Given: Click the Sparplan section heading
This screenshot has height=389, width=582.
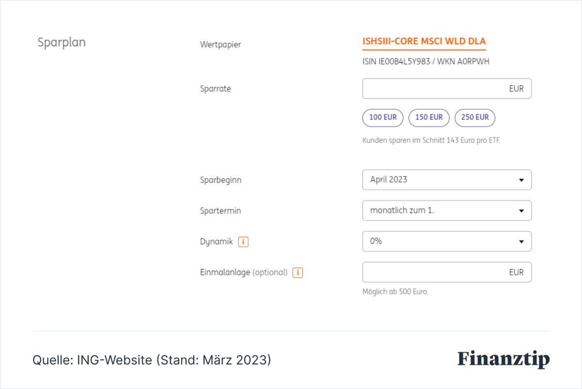Looking at the screenshot, I should tap(62, 43).
